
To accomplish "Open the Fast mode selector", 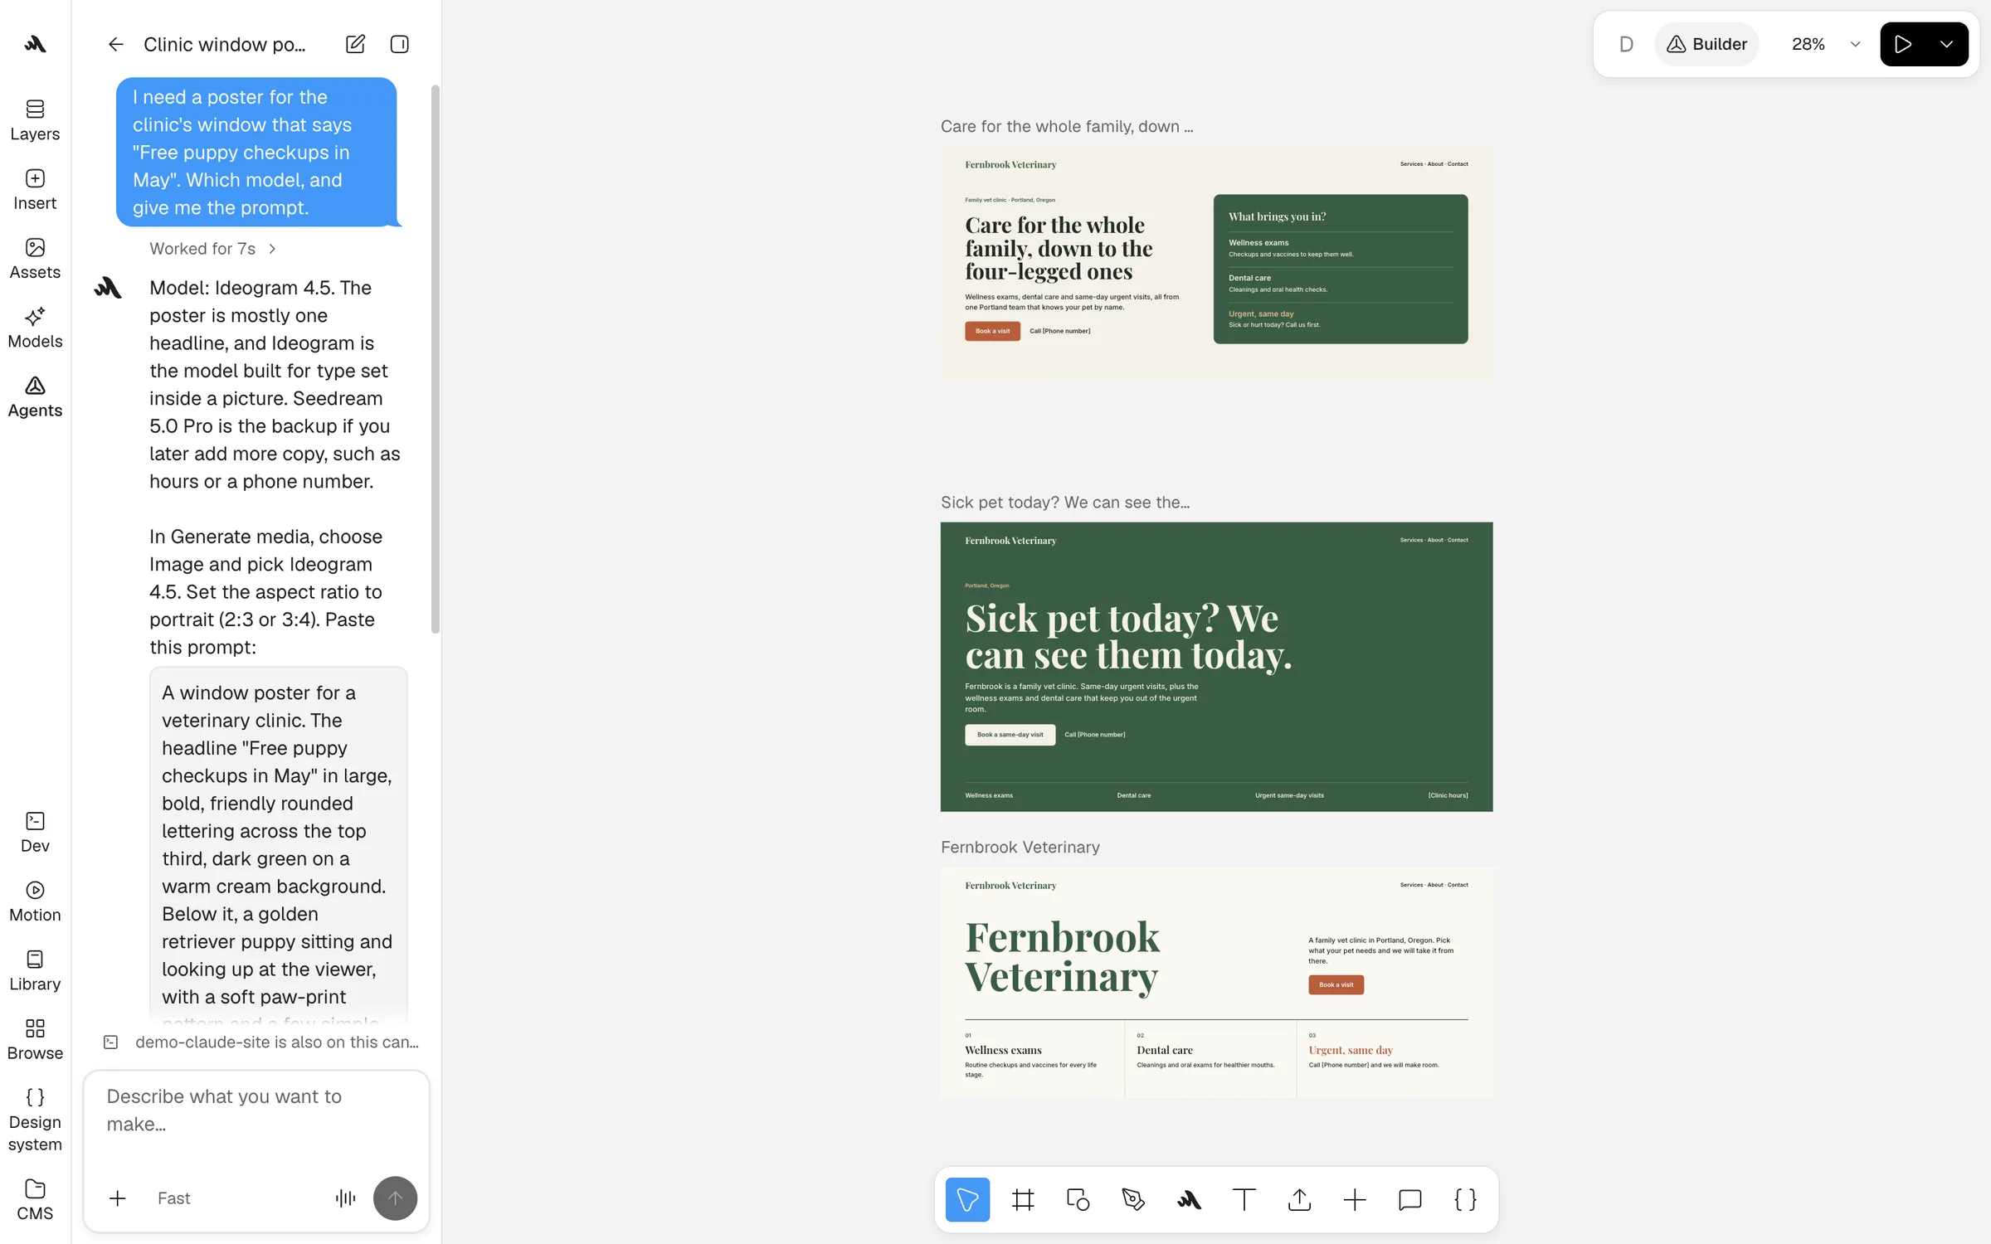I will tap(173, 1198).
